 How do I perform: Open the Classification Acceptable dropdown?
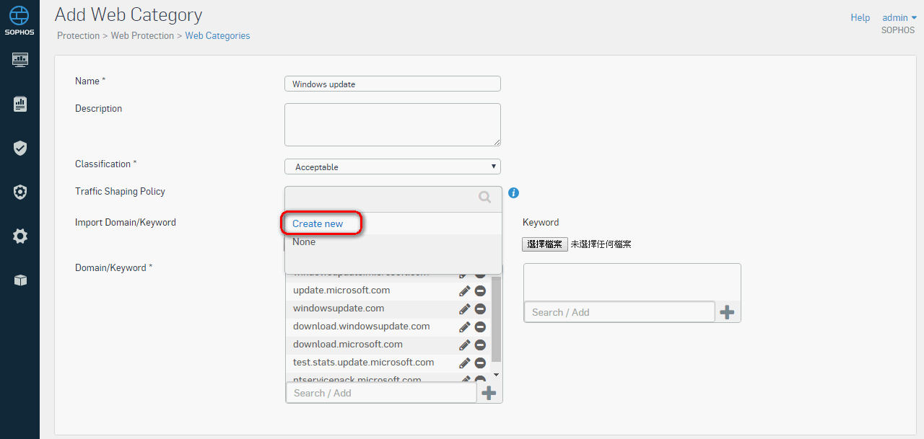[x=393, y=167]
